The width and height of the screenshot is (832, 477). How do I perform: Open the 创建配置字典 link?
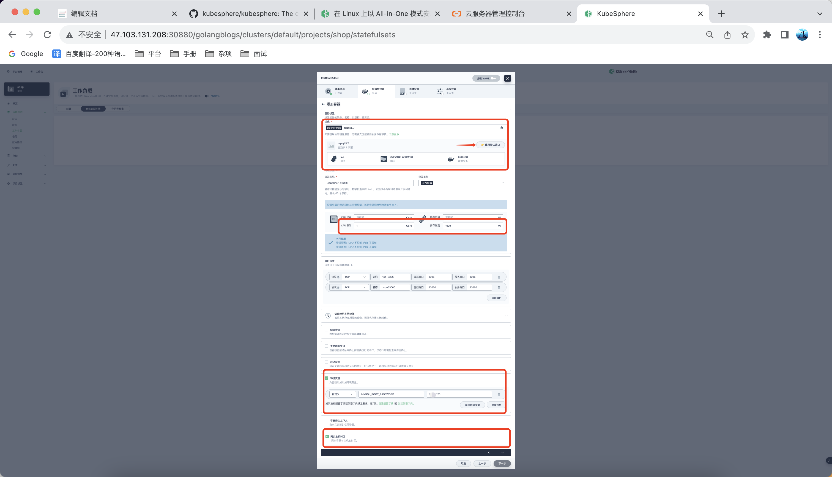click(x=386, y=404)
